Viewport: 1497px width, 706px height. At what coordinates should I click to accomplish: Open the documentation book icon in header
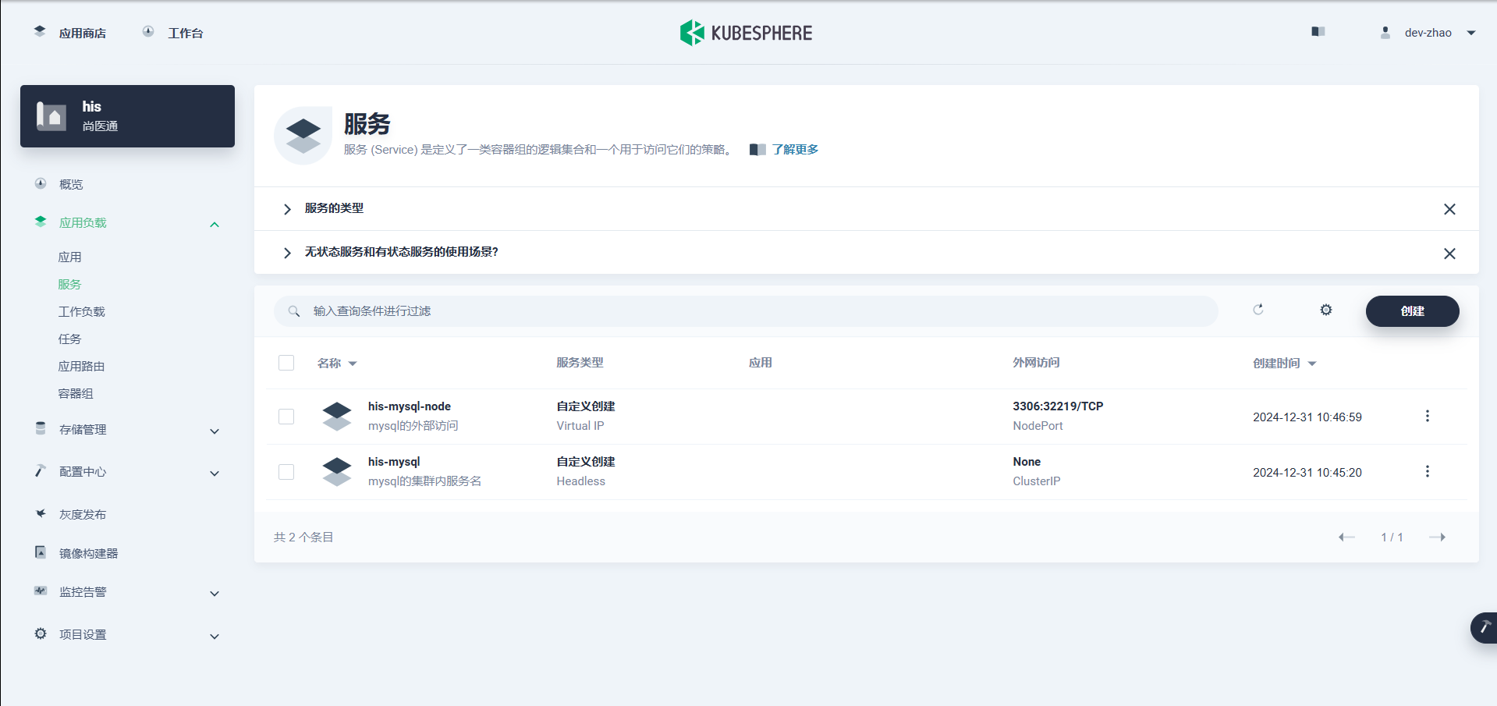click(x=1318, y=32)
